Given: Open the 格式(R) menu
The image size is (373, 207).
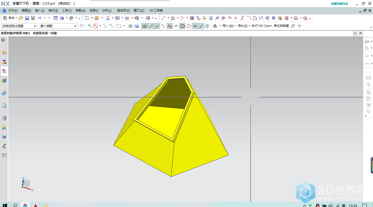Looking at the screenshot, I should 53,11.
